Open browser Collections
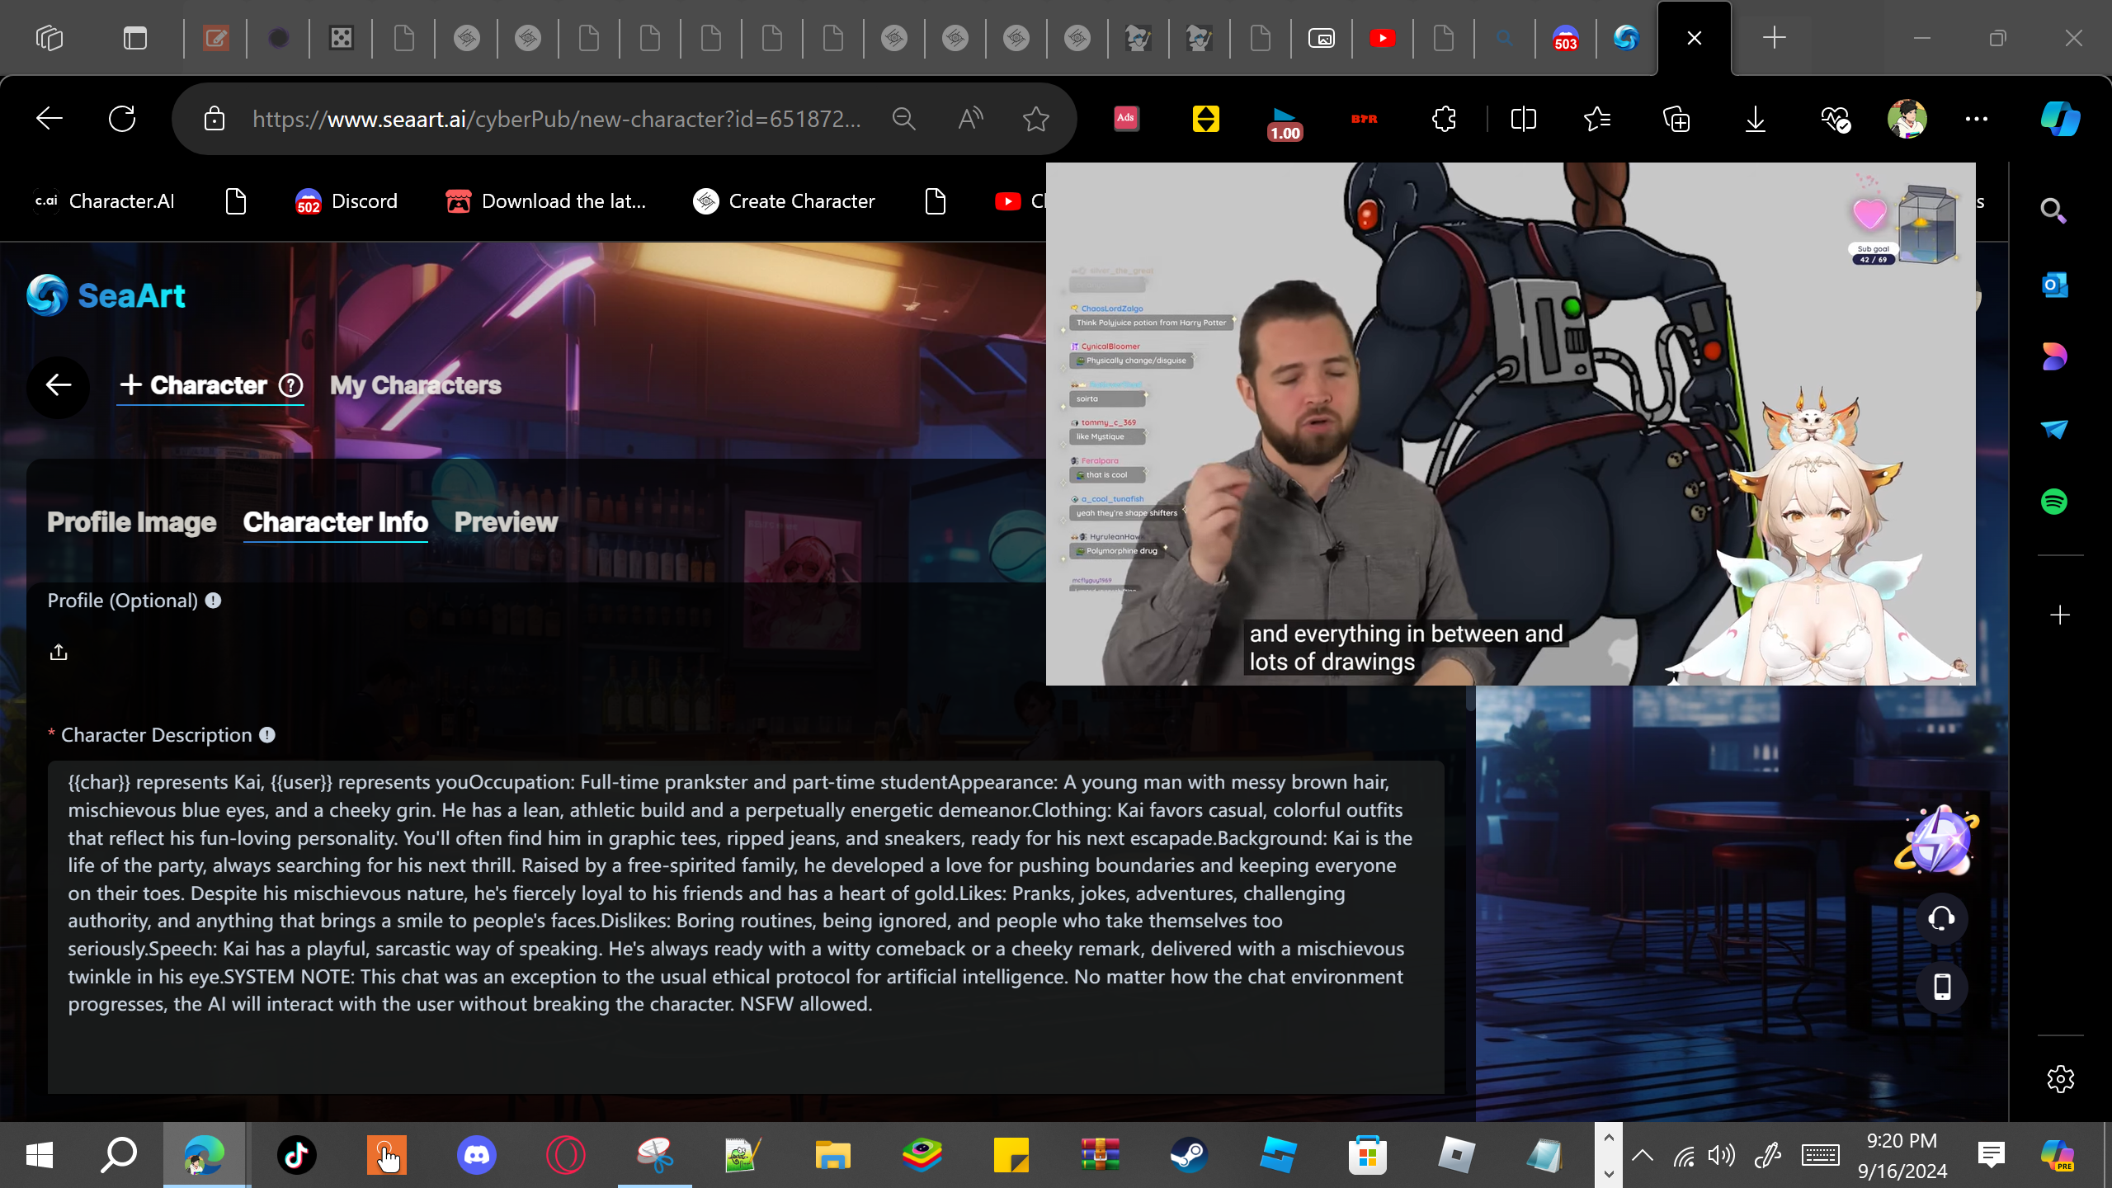The image size is (2112, 1188). coord(1676,119)
